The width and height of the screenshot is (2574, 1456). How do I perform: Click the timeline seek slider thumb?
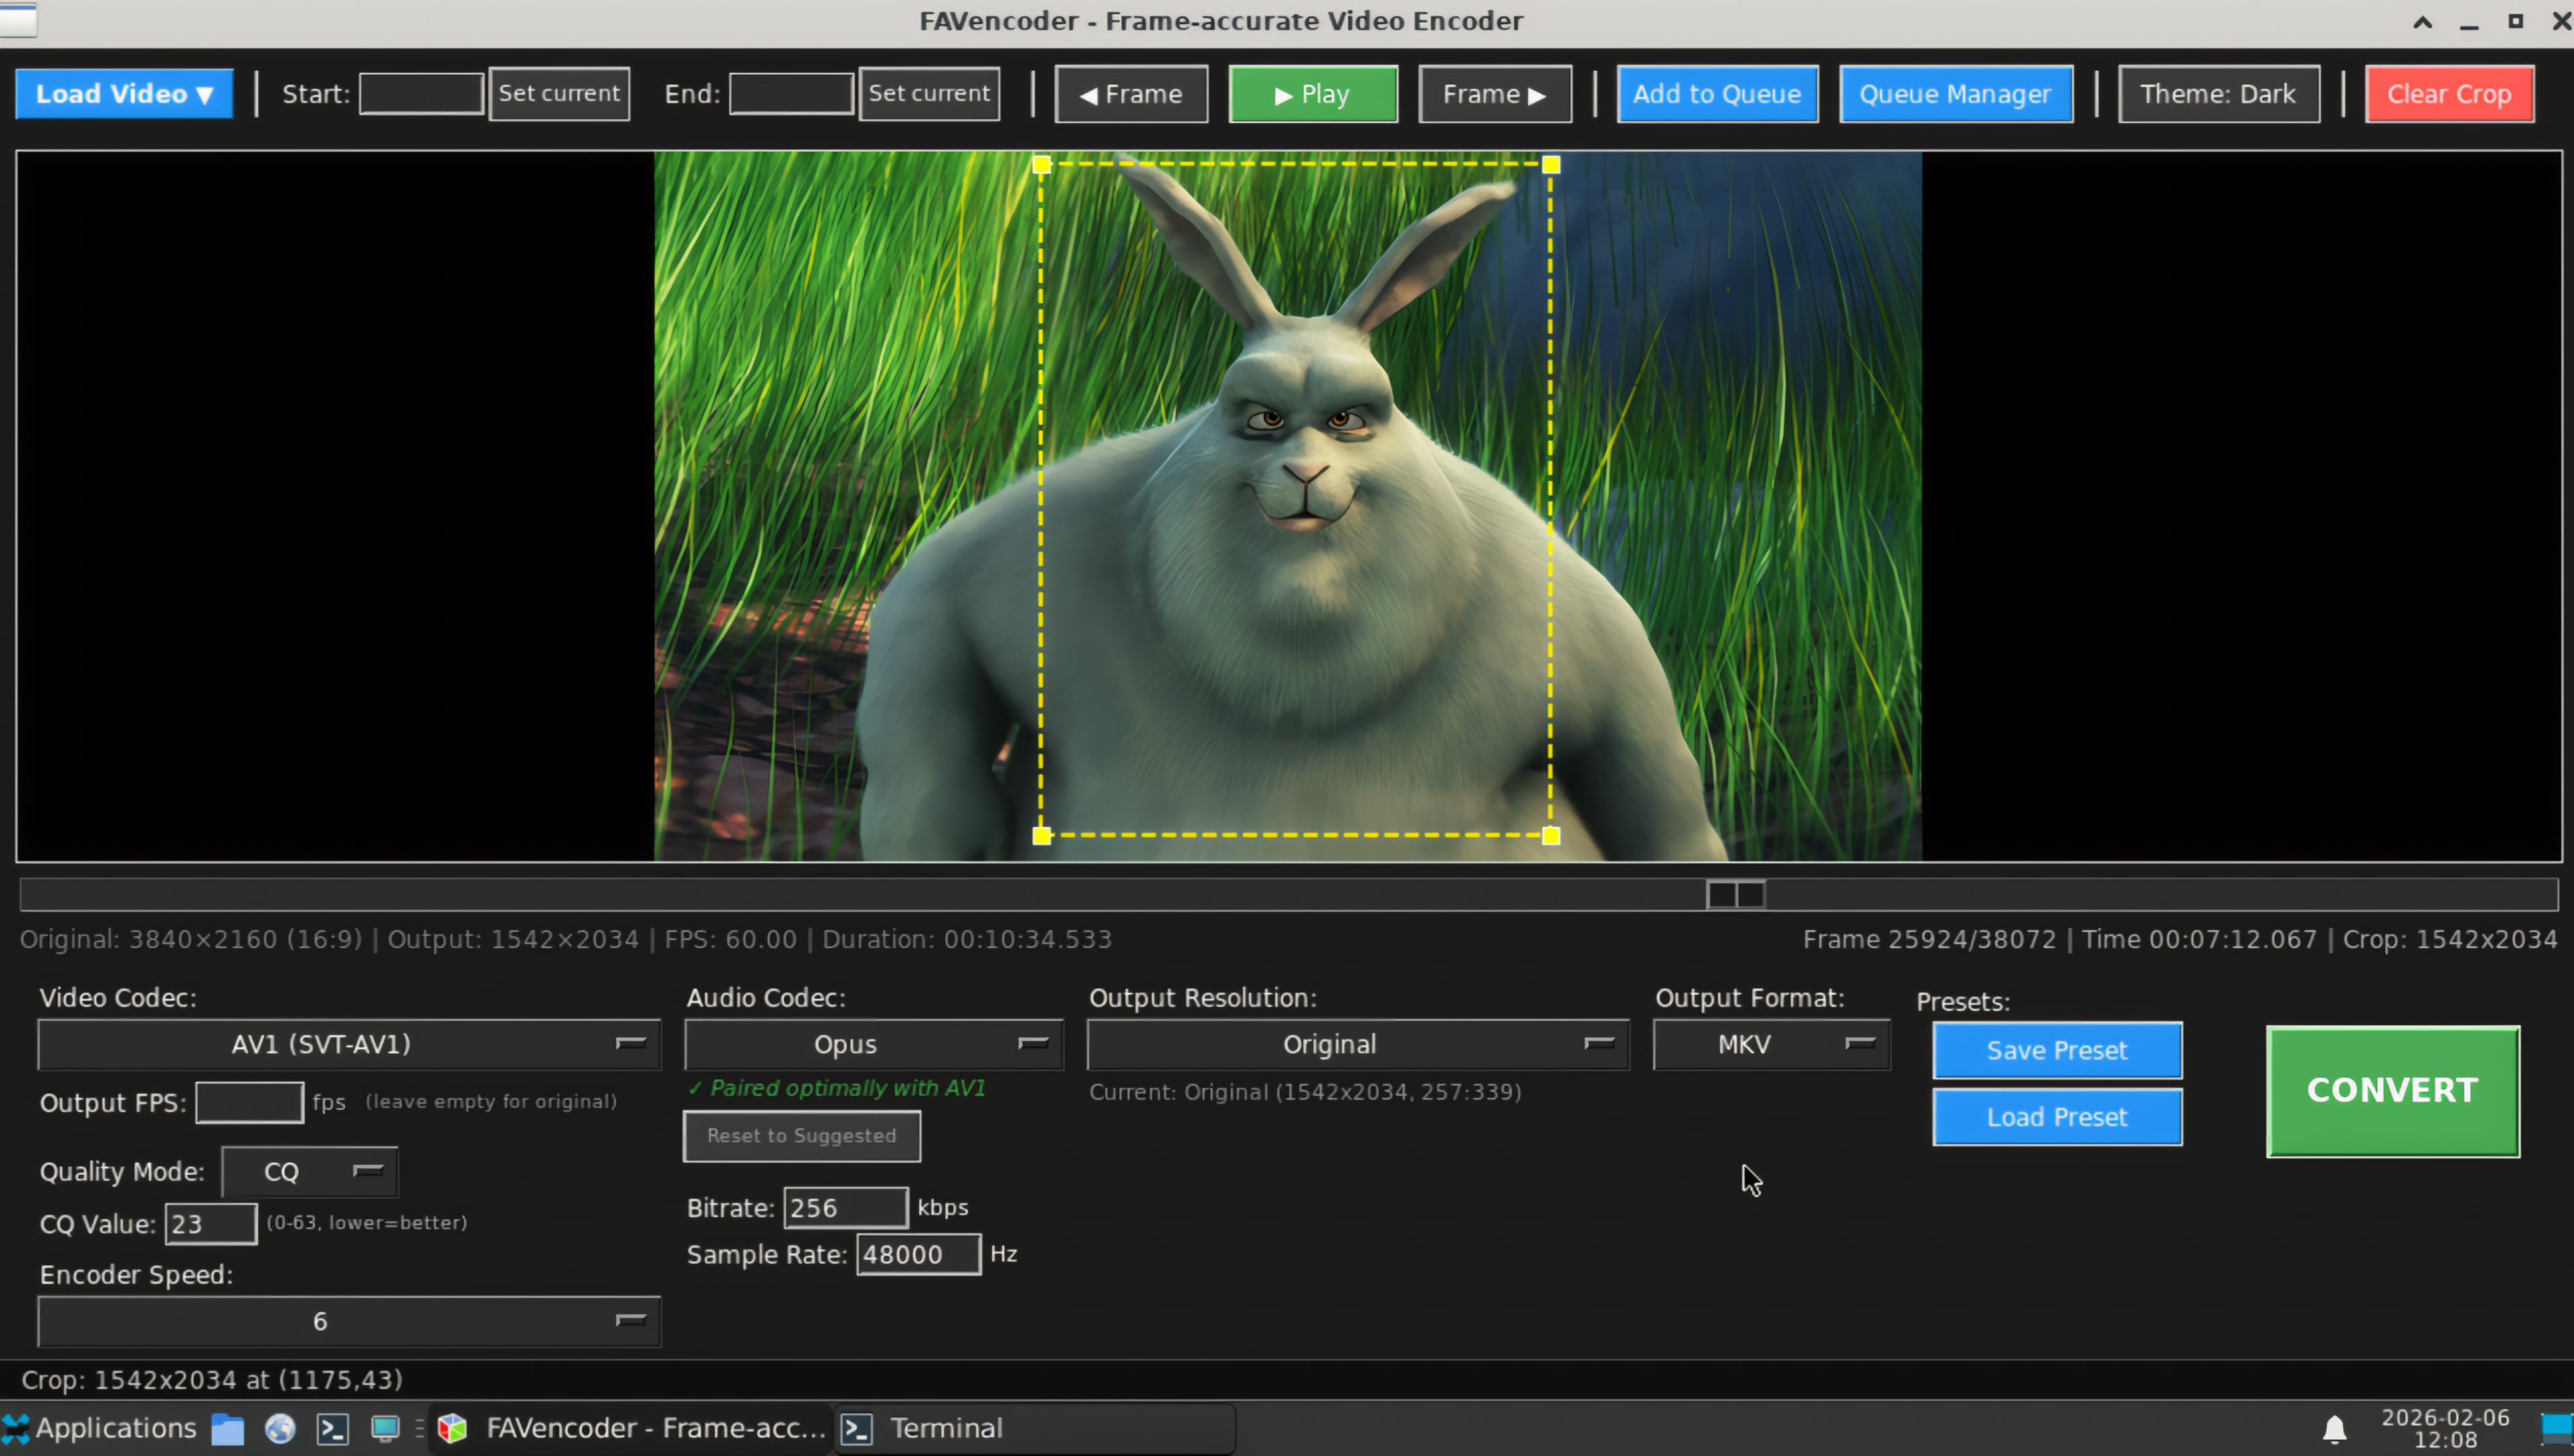coord(1736,894)
